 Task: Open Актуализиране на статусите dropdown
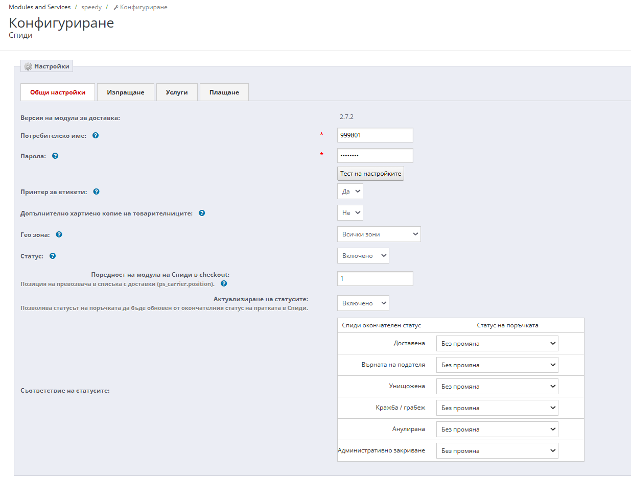363,303
